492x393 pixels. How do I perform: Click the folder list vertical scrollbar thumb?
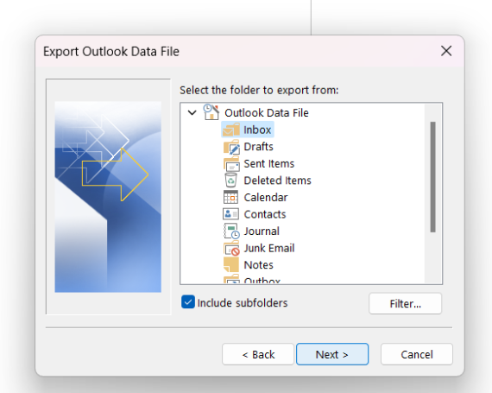click(x=433, y=177)
